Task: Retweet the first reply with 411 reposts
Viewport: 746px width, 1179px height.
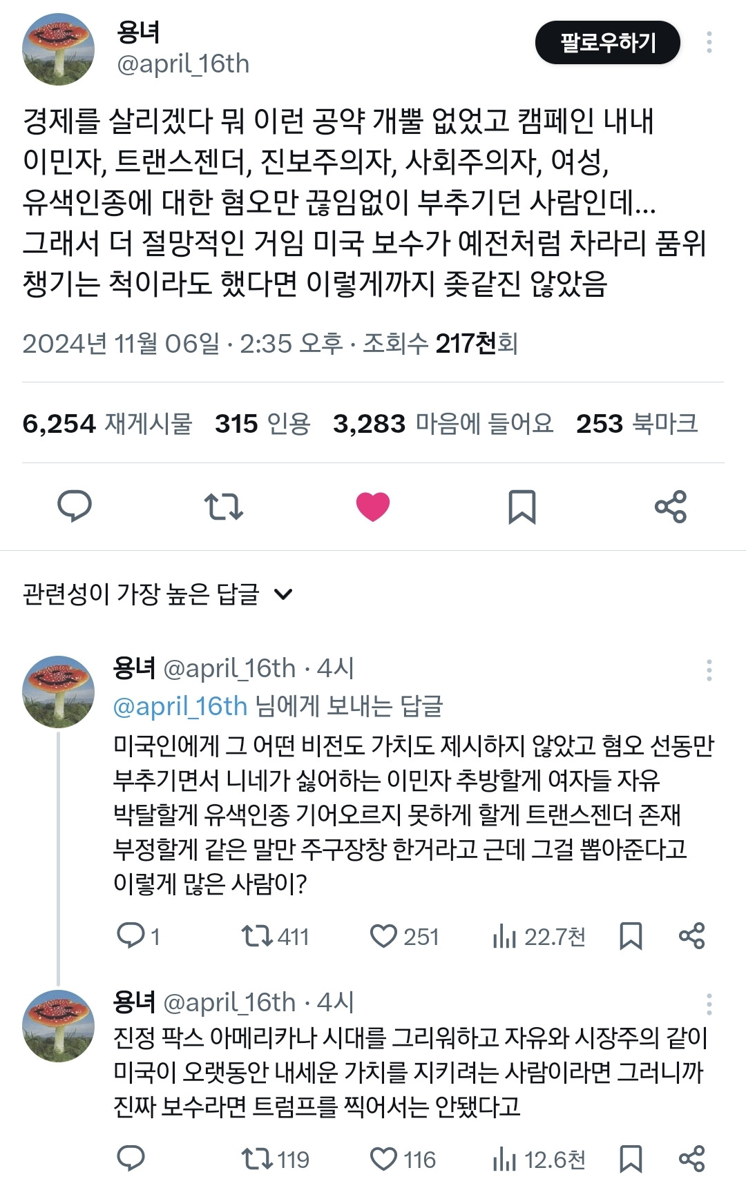Action: pyautogui.click(x=257, y=936)
